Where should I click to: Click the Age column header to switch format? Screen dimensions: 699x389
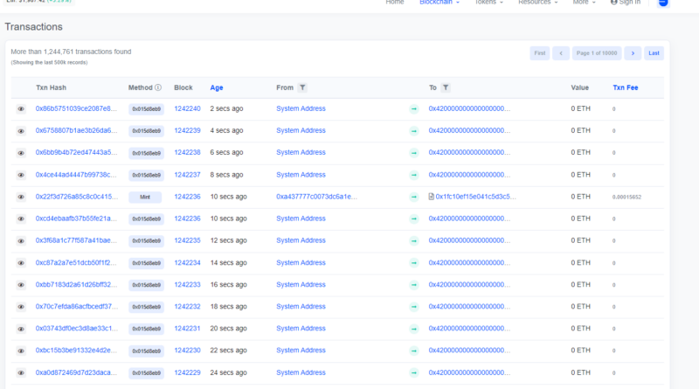[x=217, y=87]
